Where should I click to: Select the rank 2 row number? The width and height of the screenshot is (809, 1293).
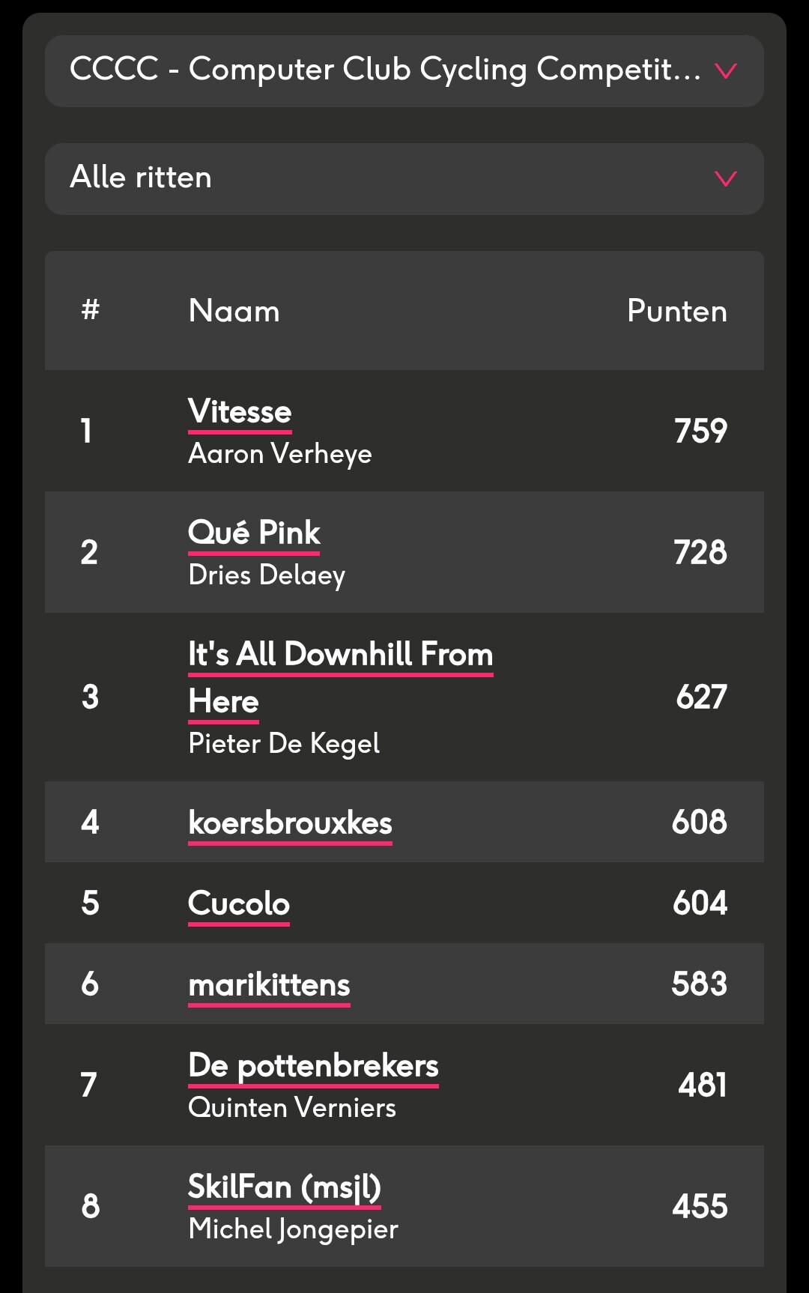(89, 553)
